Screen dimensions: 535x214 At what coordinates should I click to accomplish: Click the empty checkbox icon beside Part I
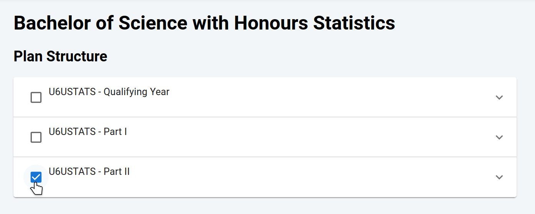36,137
